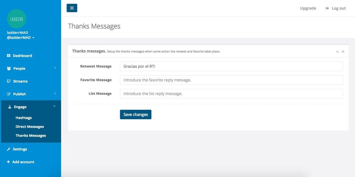Screen dimensions: 355x177
Task: Click the Retweet Message label
Action: pyautogui.click(x=96, y=66)
